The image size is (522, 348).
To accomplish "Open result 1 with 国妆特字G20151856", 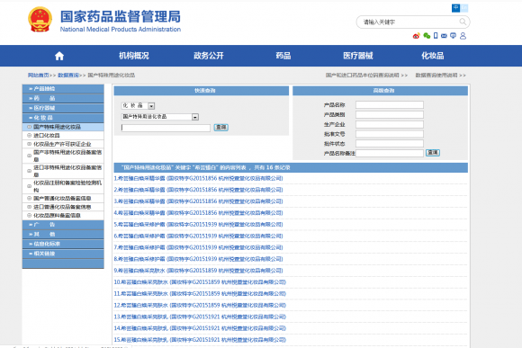I will click(198, 178).
